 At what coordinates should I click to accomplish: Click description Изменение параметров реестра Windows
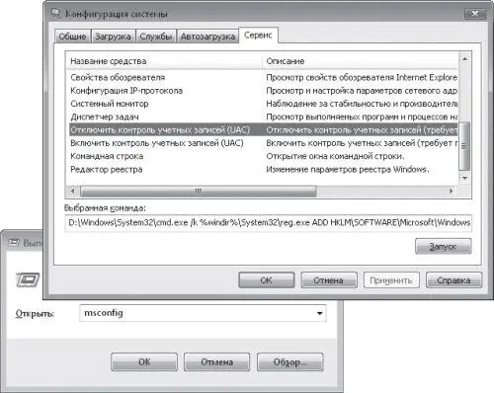347,170
